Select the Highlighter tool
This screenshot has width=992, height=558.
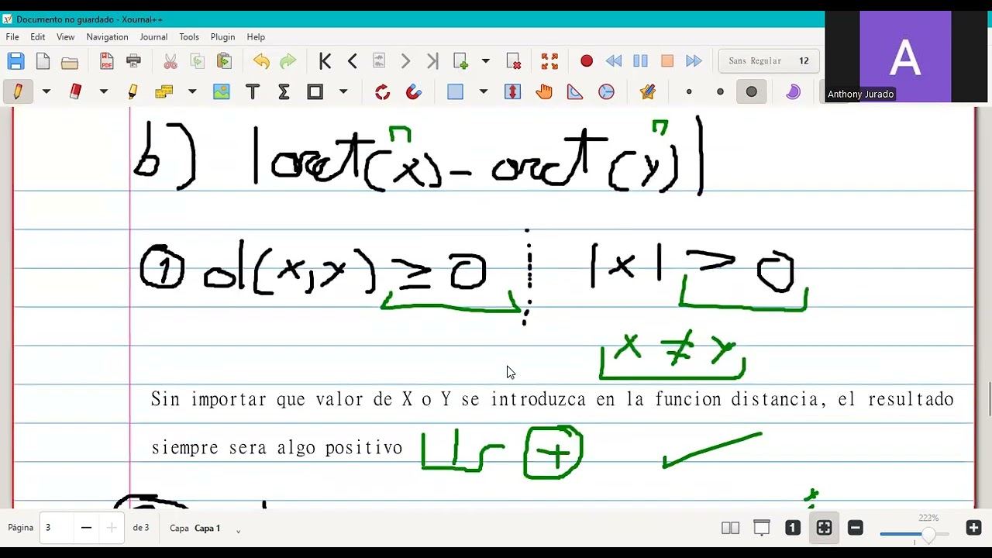click(x=133, y=91)
